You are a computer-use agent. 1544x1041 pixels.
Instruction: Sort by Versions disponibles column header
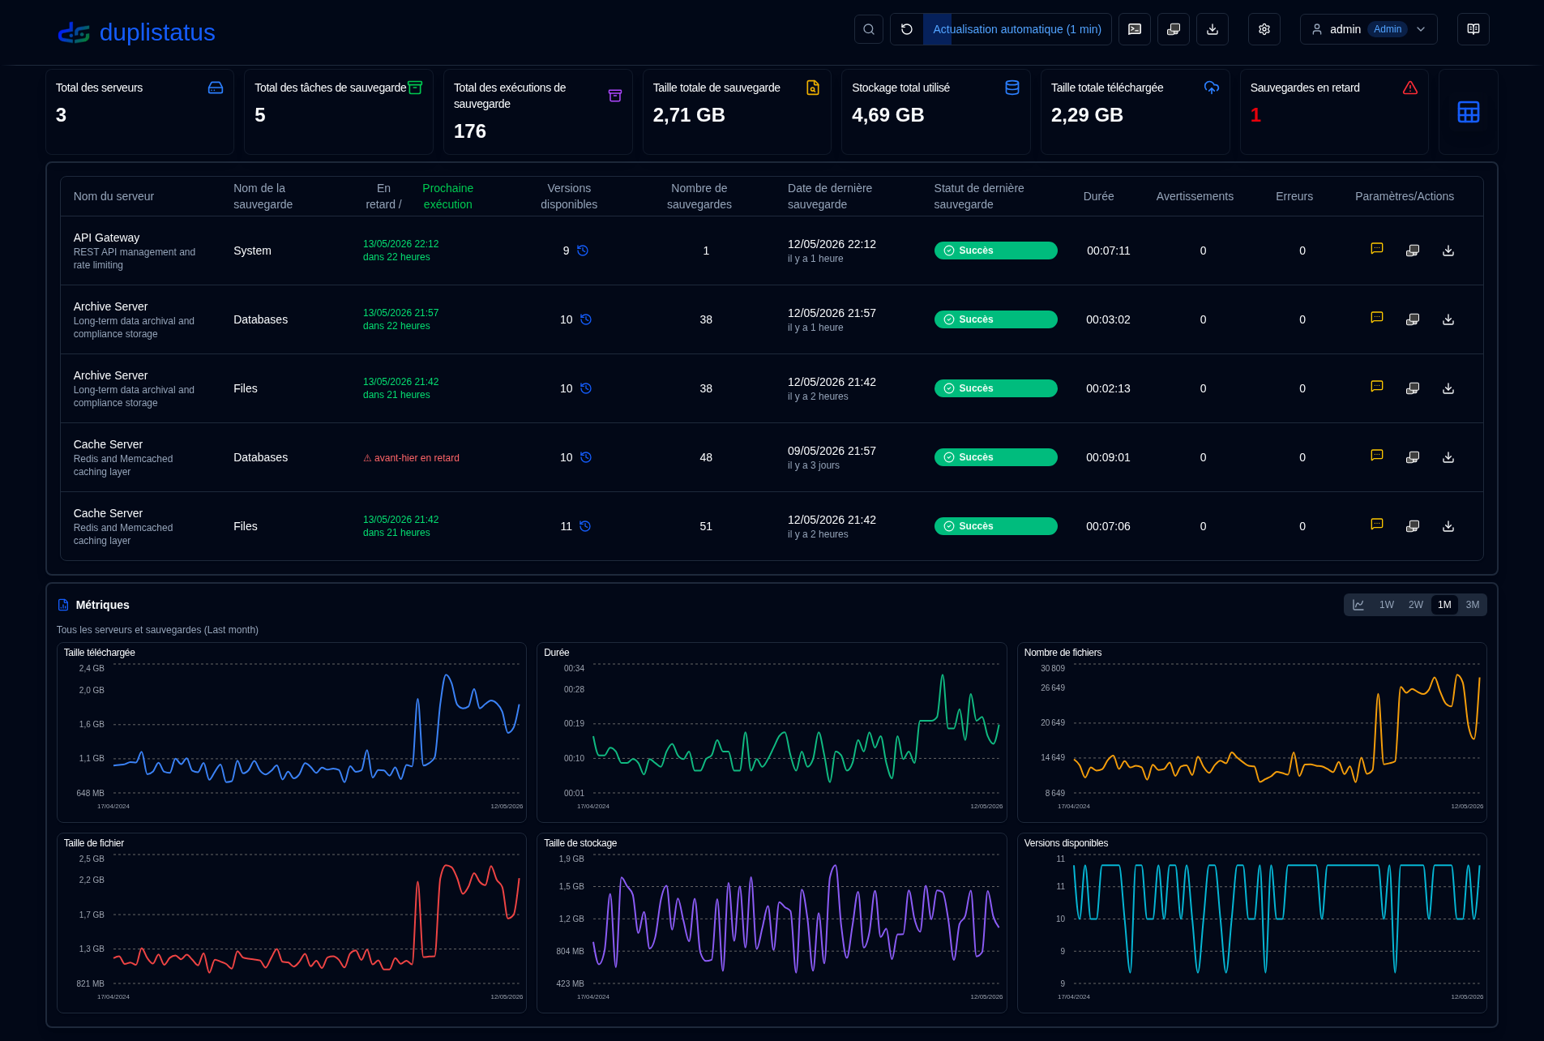pyautogui.click(x=569, y=196)
